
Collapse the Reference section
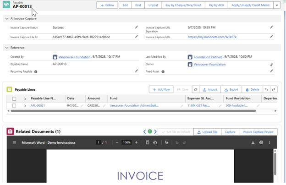tap(6, 48)
